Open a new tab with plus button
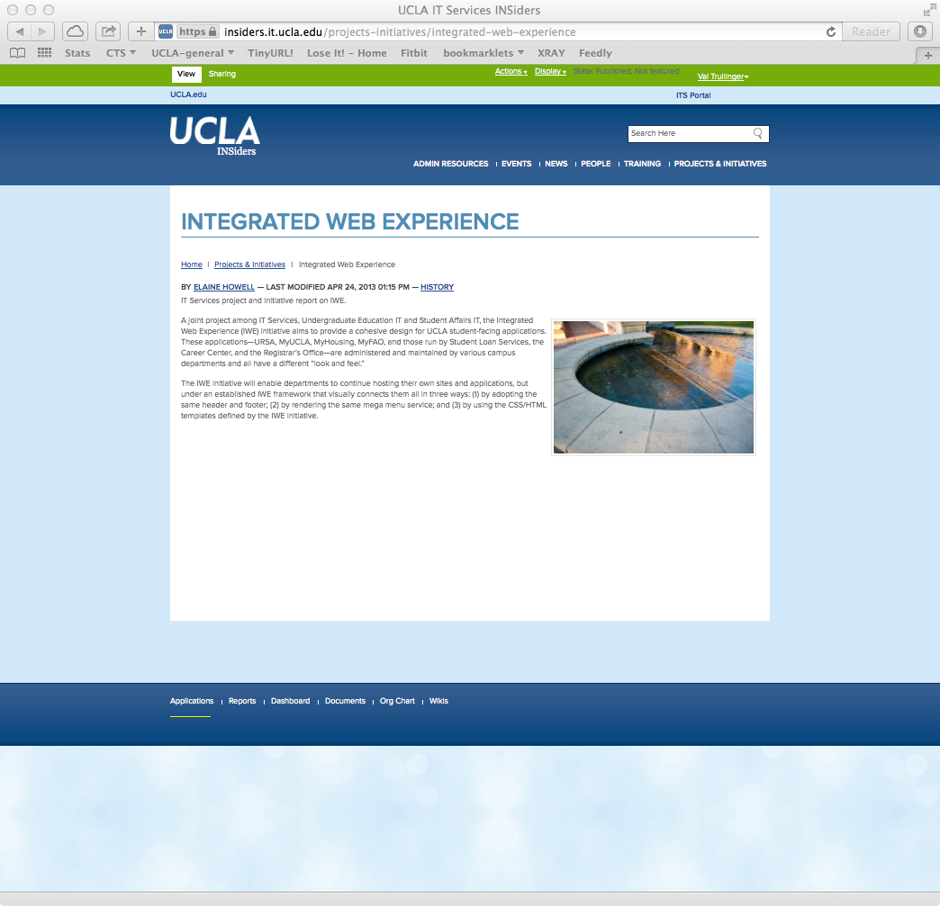The width and height of the screenshot is (940, 906). 928,55
